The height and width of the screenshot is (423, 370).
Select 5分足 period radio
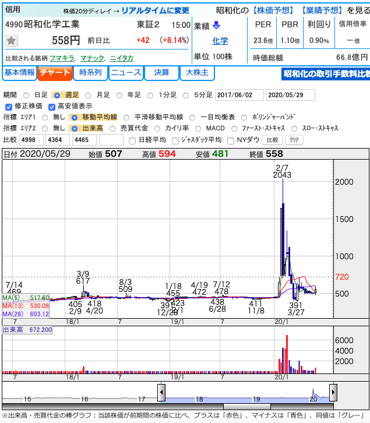pyautogui.click(x=186, y=96)
